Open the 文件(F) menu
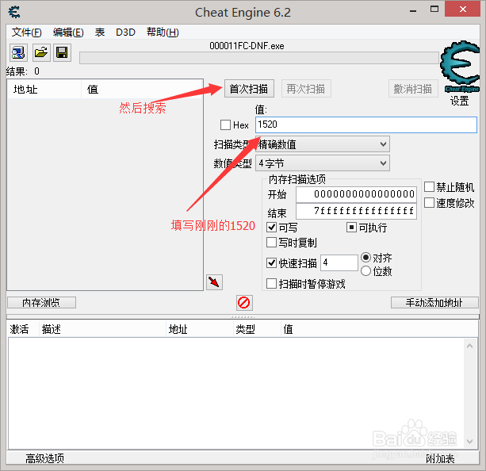The image size is (486, 471). tap(26, 33)
